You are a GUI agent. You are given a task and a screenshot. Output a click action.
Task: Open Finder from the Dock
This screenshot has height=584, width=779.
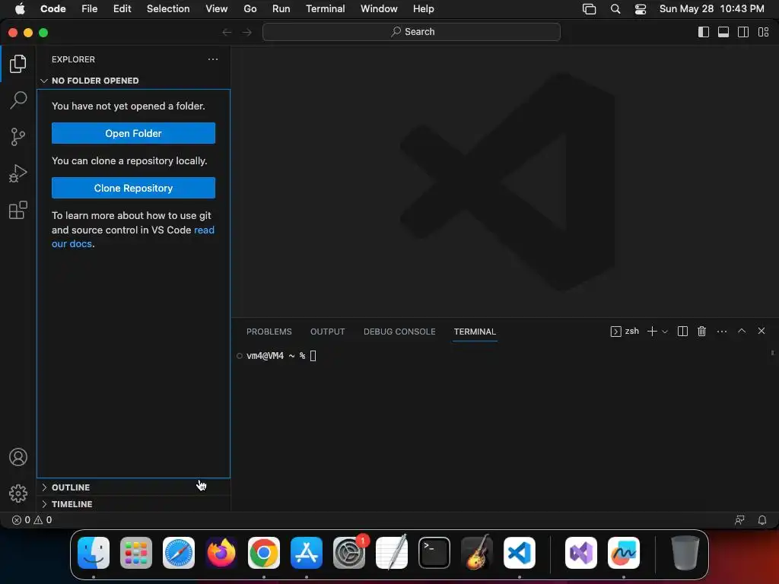[94, 552]
